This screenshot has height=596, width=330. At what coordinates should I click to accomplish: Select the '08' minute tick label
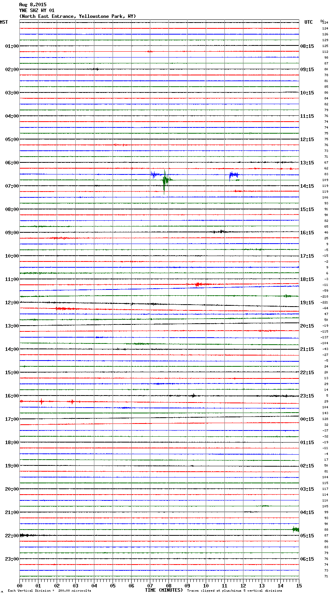[168, 586]
